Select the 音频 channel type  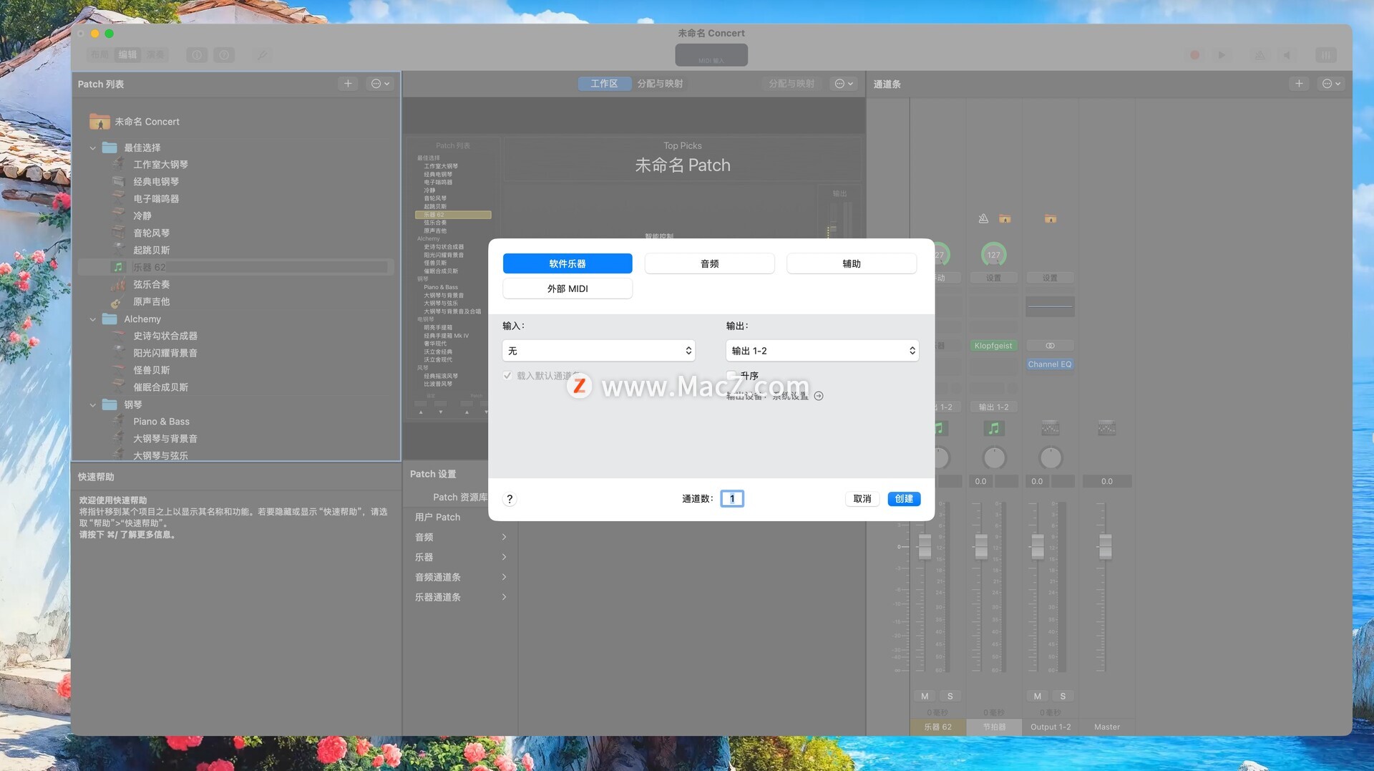click(x=709, y=263)
